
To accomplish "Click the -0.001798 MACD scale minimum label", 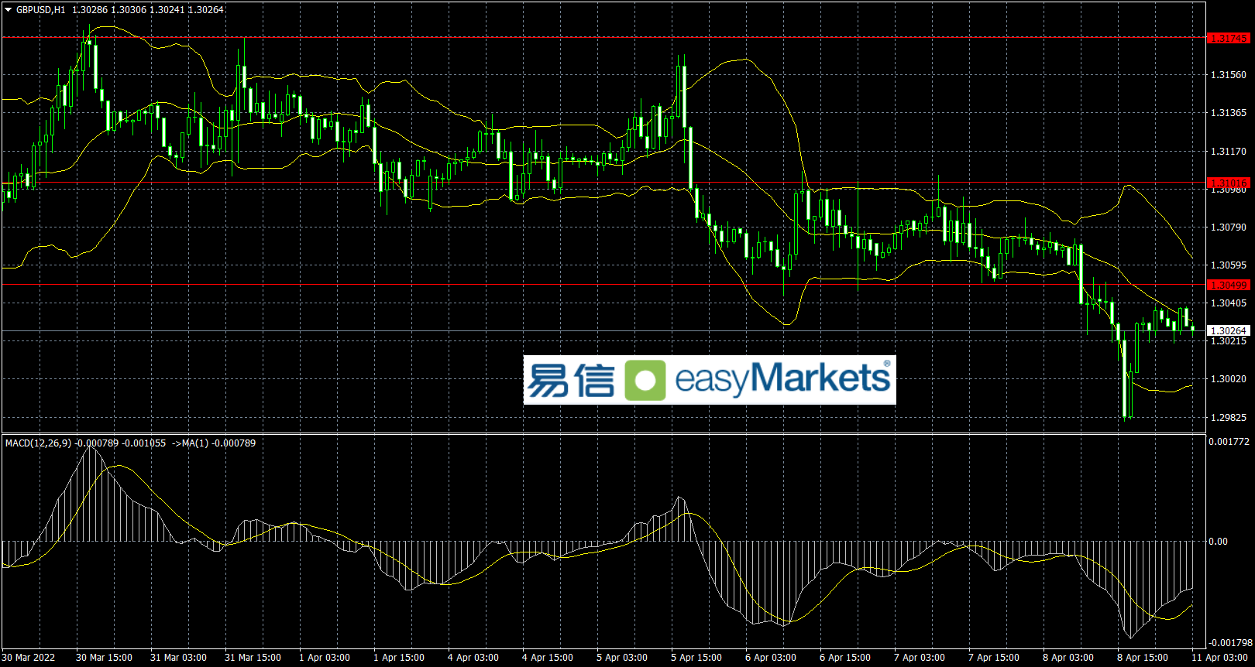I will 1229,643.
